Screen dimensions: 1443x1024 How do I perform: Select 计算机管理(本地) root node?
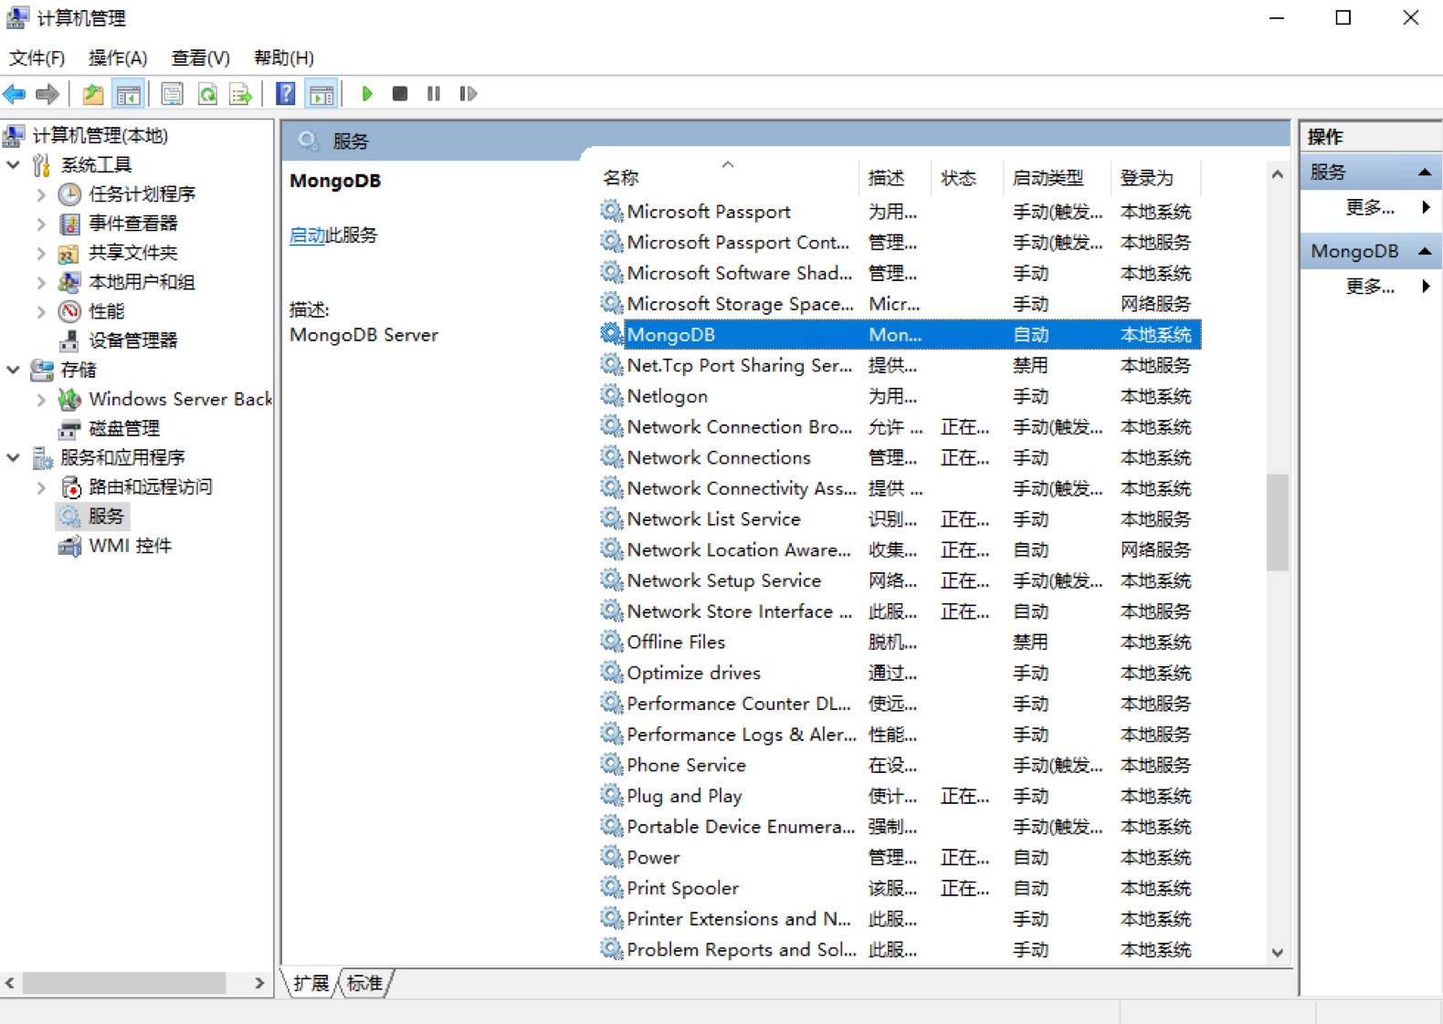(x=100, y=135)
